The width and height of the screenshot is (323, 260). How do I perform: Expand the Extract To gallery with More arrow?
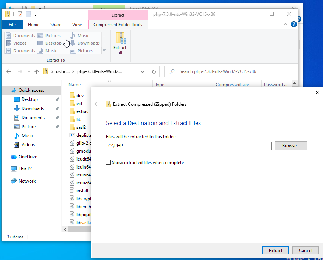[x=104, y=51]
